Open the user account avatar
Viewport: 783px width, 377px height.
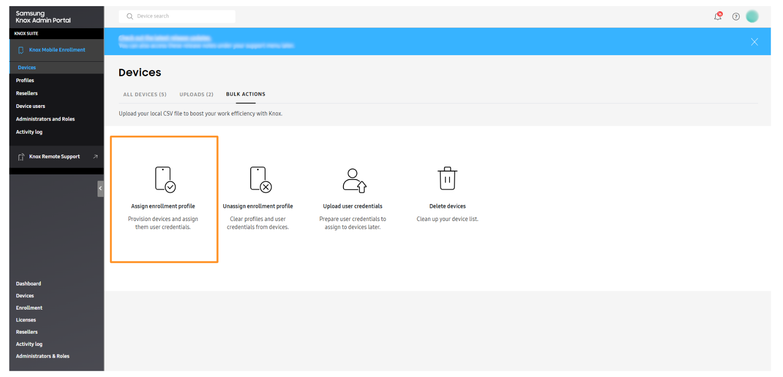752,16
